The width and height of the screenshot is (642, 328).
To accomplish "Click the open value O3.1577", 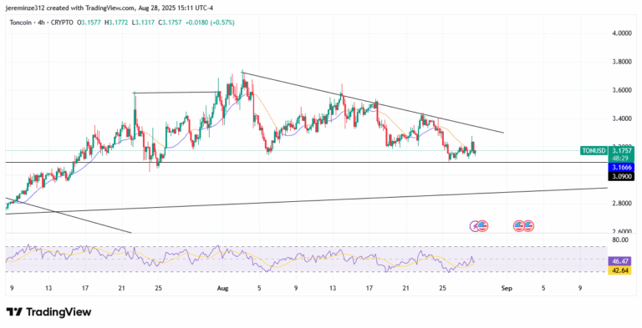I will [x=89, y=23].
